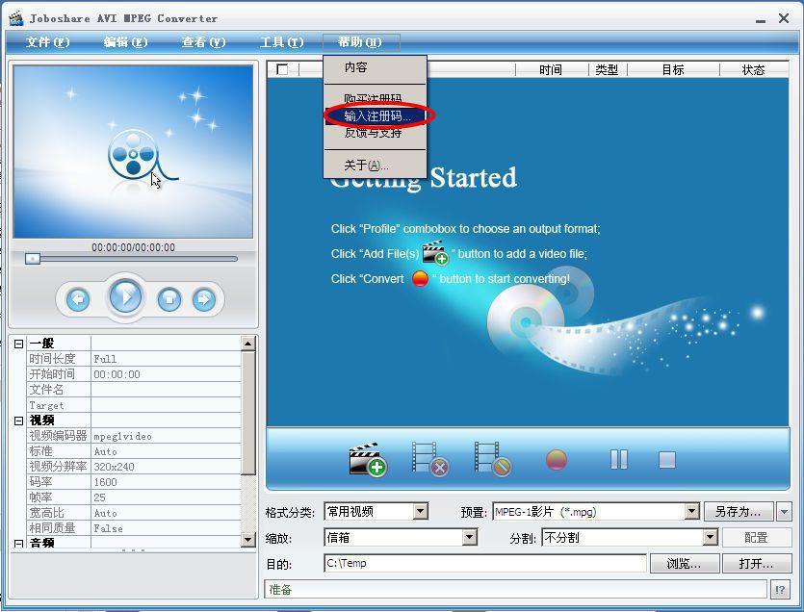The image size is (804, 612).
Task: Click the 配置 button
Action: point(756,537)
